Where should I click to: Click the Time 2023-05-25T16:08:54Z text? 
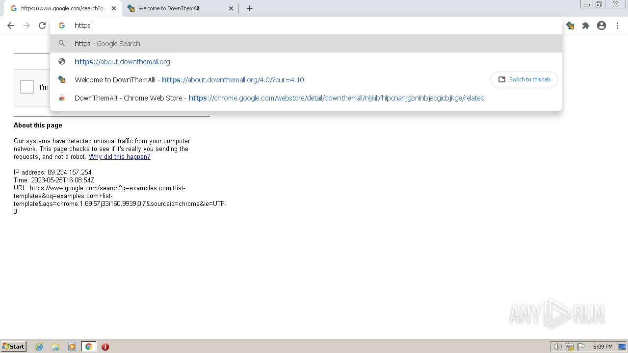[54, 180]
